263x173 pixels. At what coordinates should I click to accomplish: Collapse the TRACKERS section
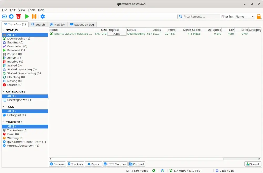3,122
